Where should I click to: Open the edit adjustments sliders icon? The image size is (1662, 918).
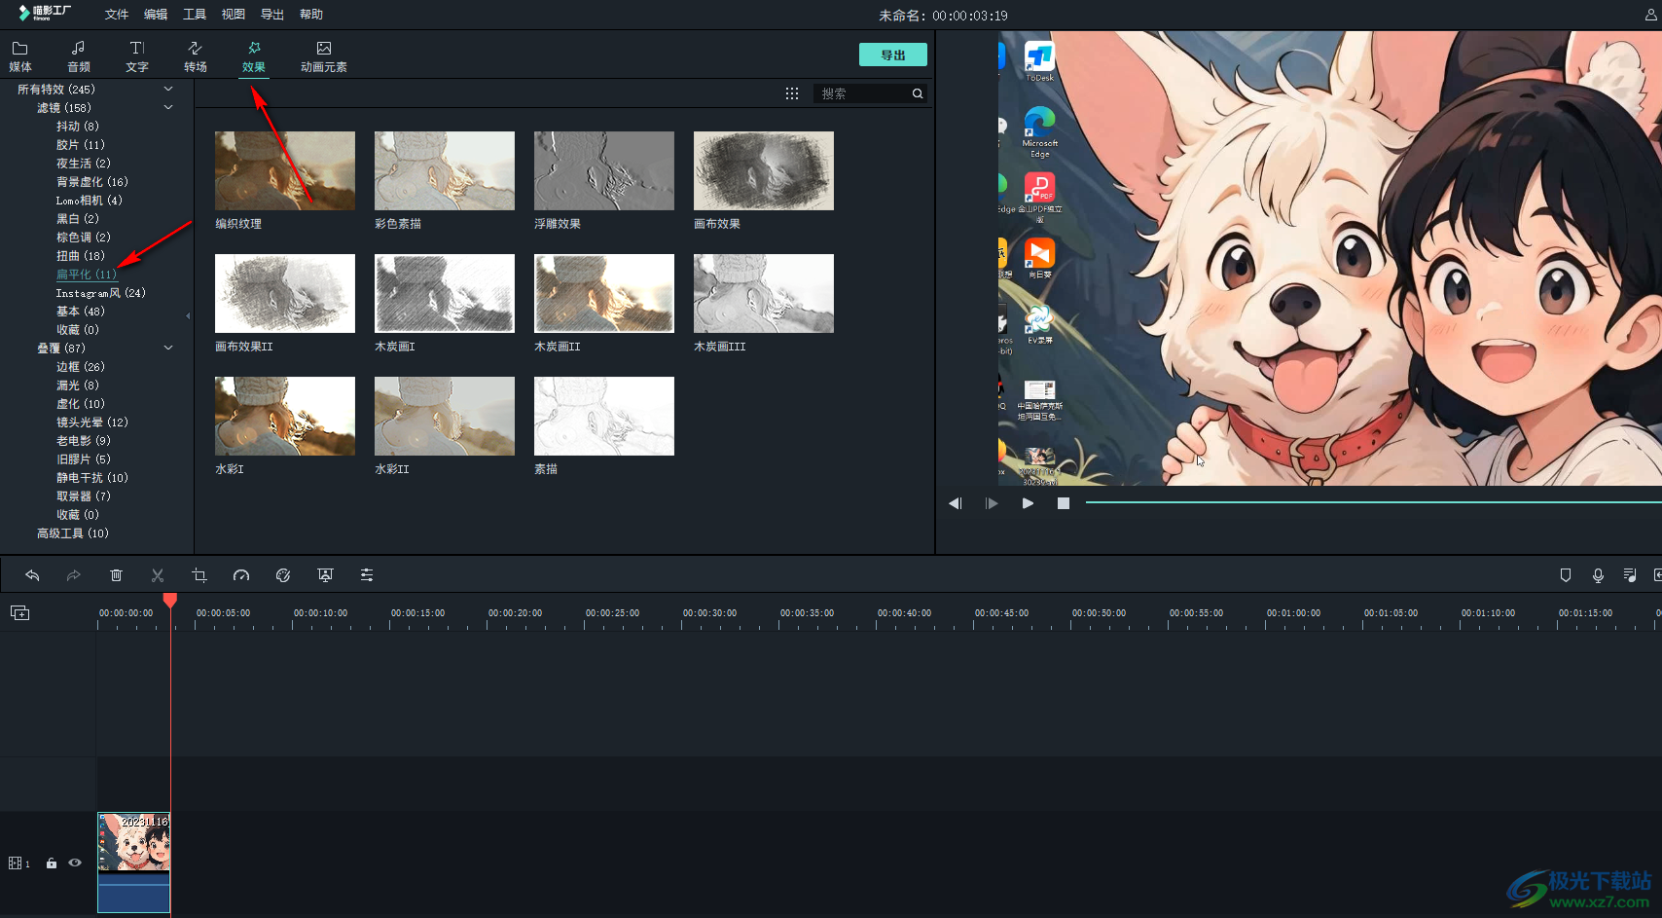click(367, 575)
